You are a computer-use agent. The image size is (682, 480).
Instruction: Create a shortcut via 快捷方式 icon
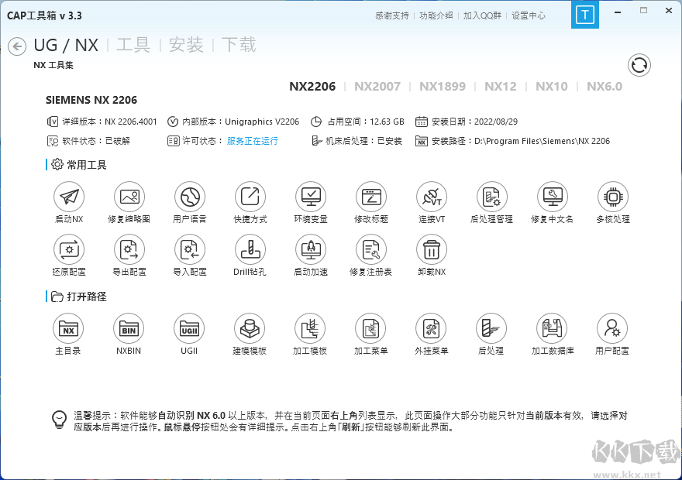tap(250, 197)
